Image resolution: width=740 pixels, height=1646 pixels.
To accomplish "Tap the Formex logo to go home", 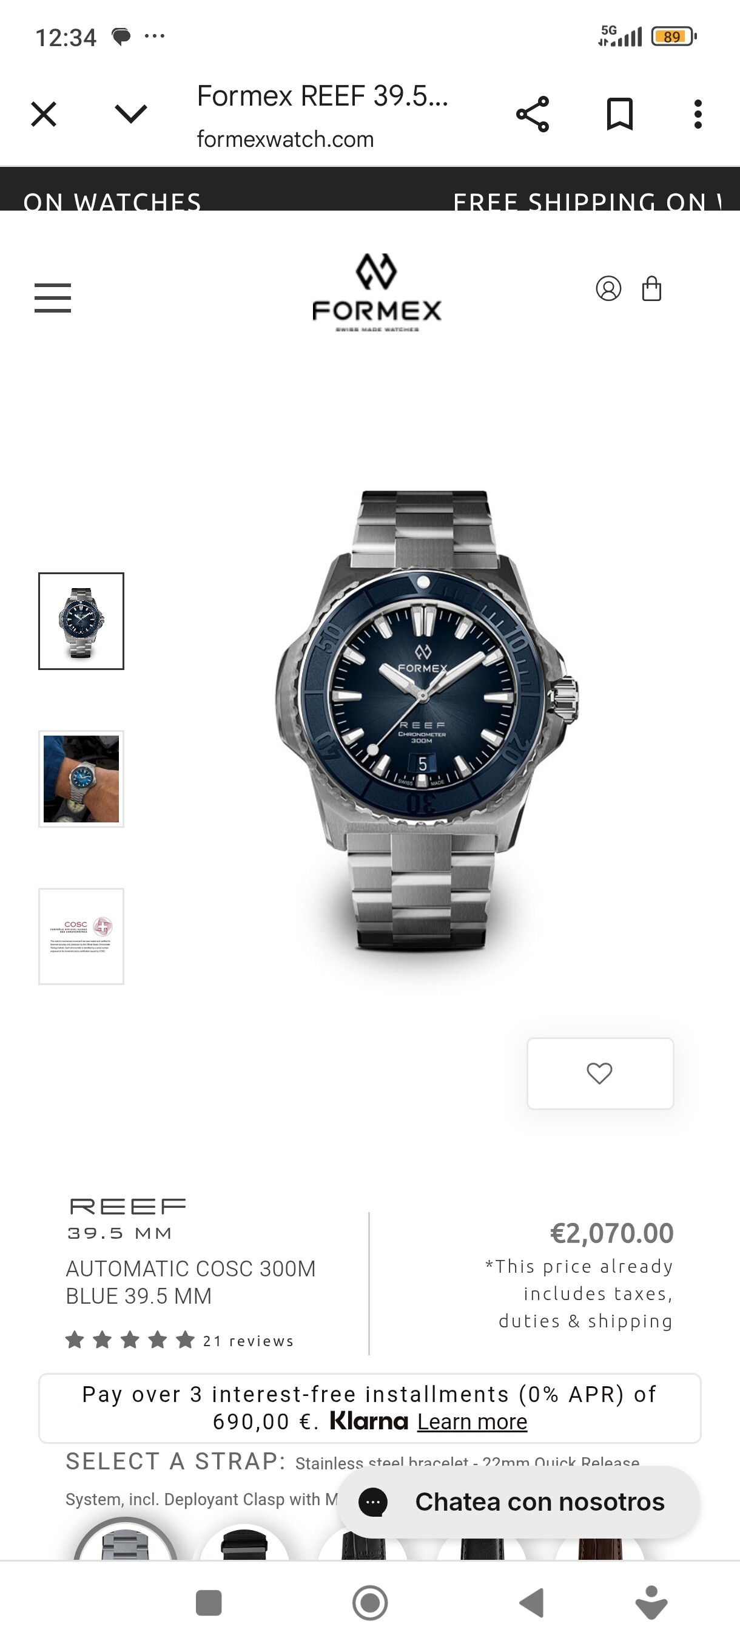I will 377,292.
